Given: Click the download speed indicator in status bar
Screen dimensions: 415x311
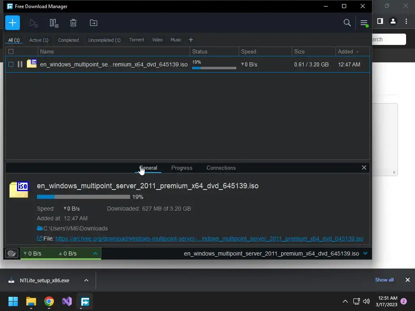Looking at the screenshot, I should [x=32, y=253].
